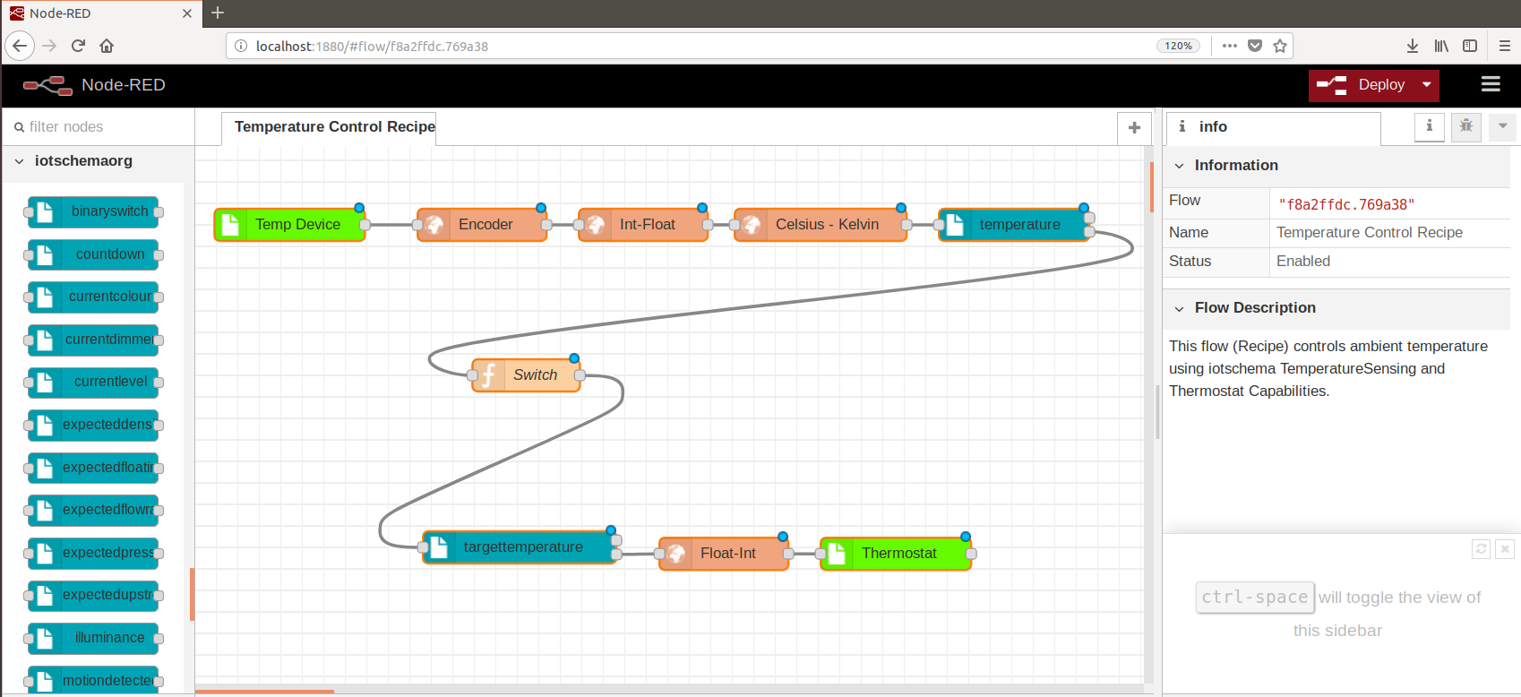Viewport: 1521px width, 697px height.
Task: Click the input port of Thermostat node
Action: coord(821,554)
